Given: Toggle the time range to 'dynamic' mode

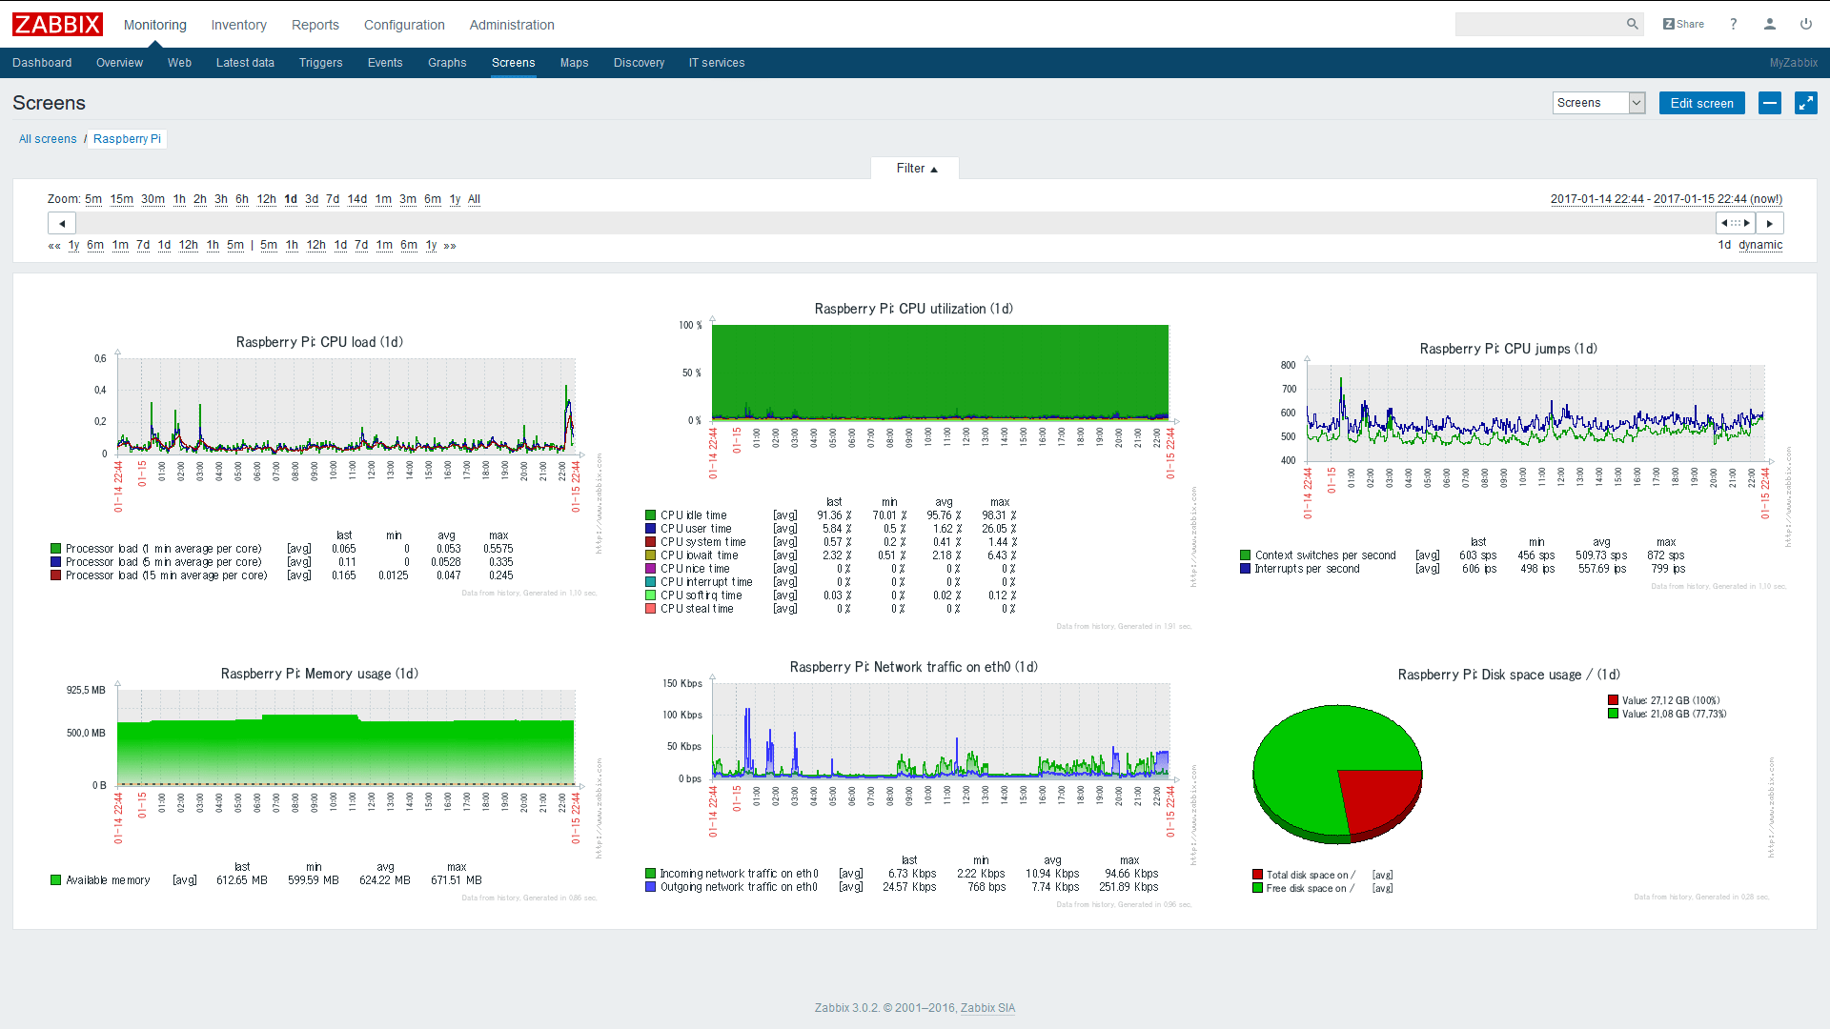Looking at the screenshot, I should 1761,245.
